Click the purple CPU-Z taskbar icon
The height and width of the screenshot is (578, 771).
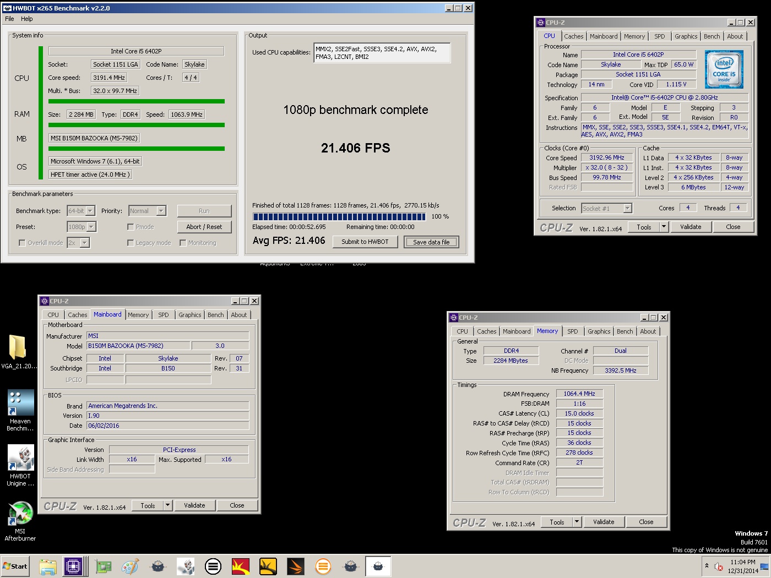(73, 566)
